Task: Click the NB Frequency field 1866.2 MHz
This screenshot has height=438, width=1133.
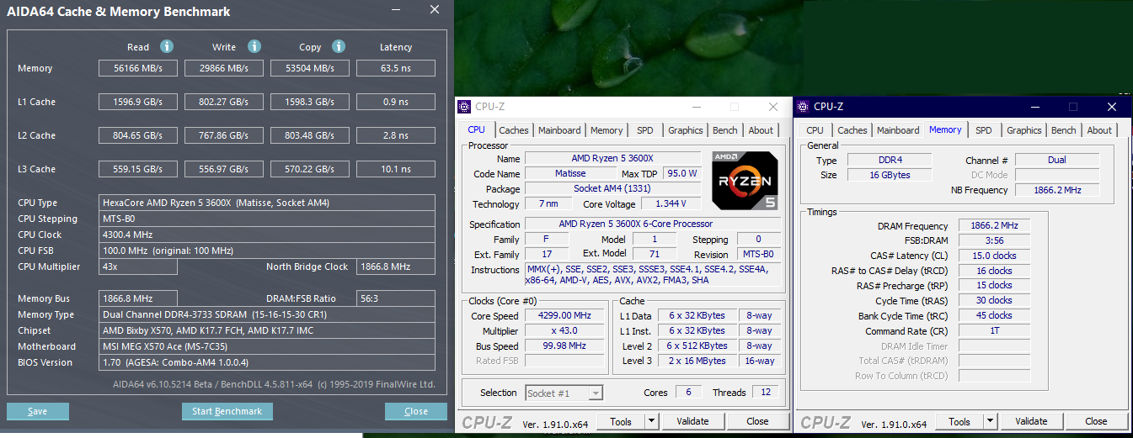Action: [x=1057, y=190]
